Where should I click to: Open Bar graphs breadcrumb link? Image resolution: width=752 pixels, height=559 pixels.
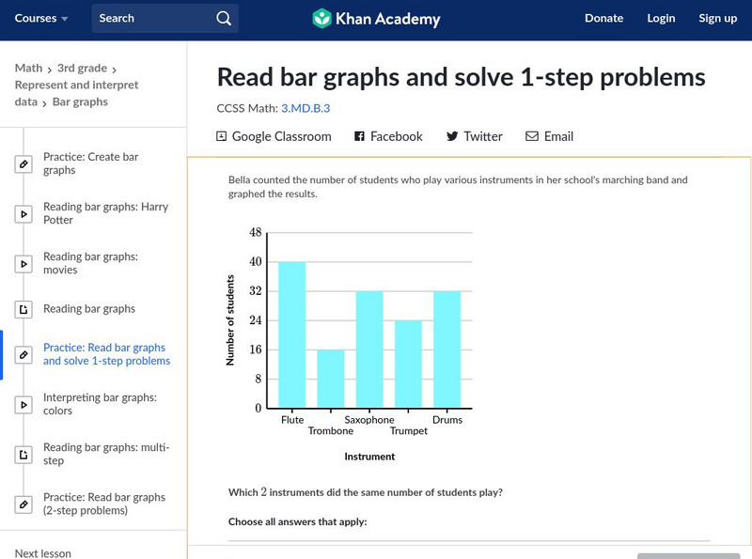point(80,101)
